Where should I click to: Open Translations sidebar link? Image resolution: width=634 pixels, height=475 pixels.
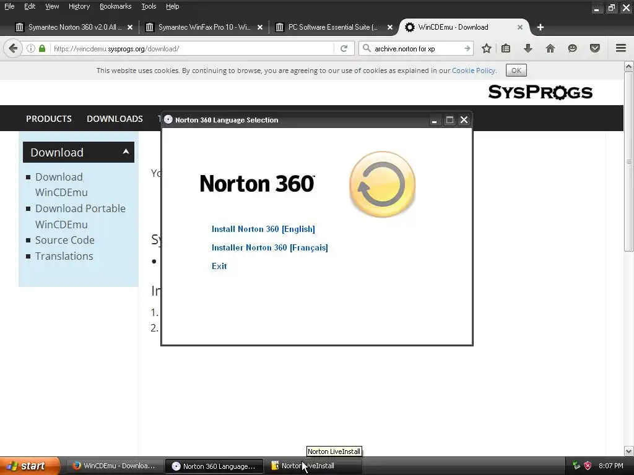[x=64, y=256]
